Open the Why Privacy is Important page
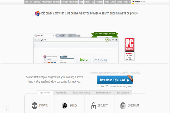 pyautogui.click(x=51, y=2)
